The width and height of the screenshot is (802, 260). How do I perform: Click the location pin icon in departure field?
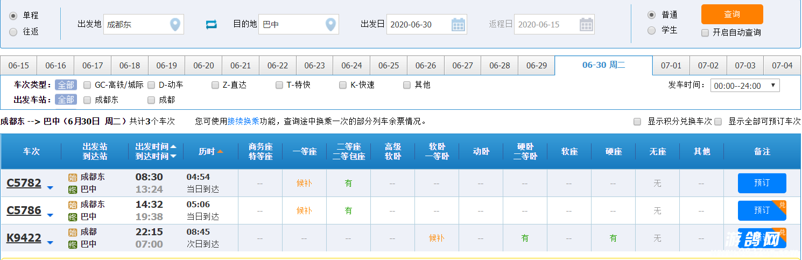click(x=175, y=25)
